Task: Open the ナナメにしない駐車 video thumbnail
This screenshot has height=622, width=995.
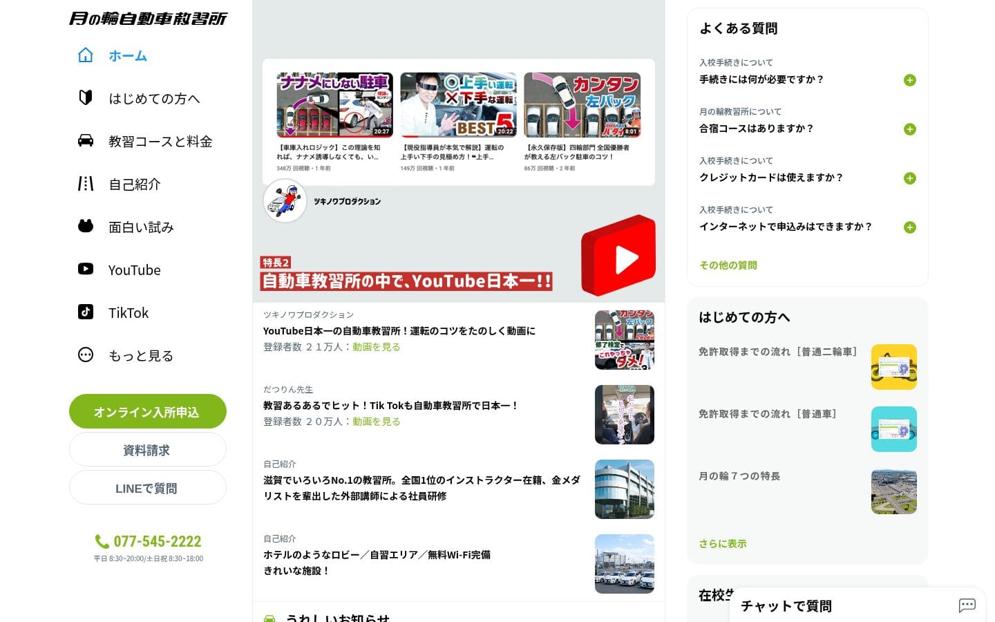Action: tap(335, 105)
